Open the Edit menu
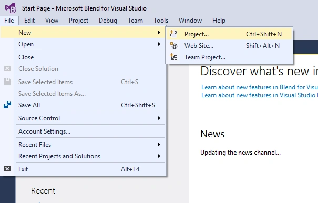Image resolution: width=318 pixels, height=203 pixels. (29, 21)
